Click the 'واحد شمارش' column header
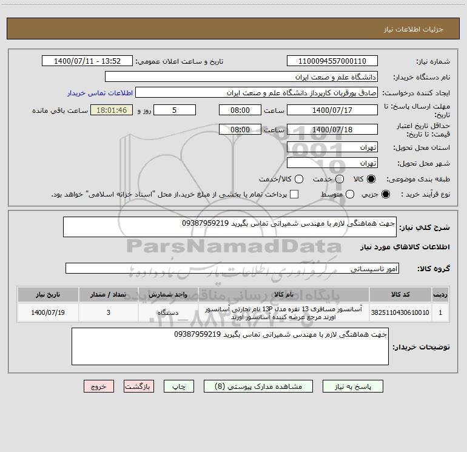This screenshot has height=452, width=467. 168,294
